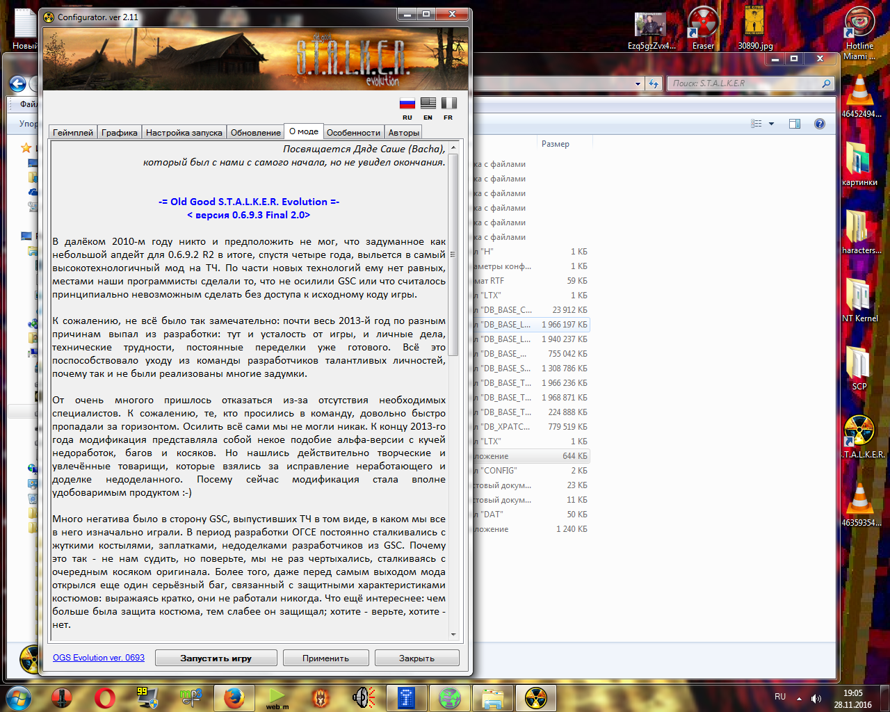890x712 pixels.
Task: Select the "DAT" file row
Action: [531, 515]
